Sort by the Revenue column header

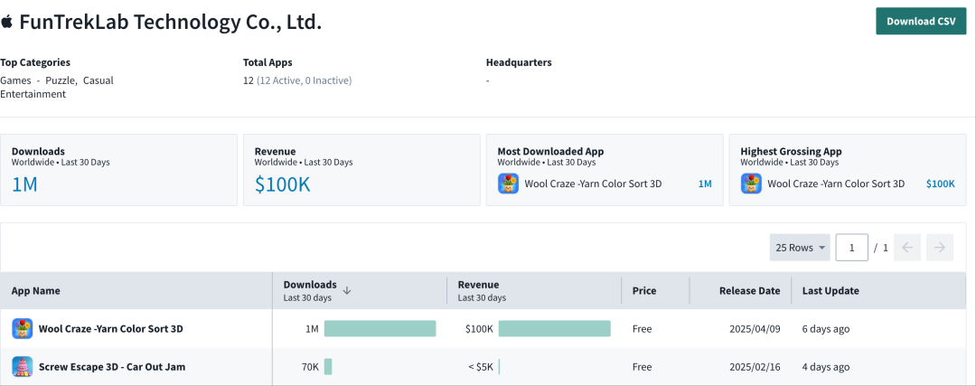tap(478, 285)
